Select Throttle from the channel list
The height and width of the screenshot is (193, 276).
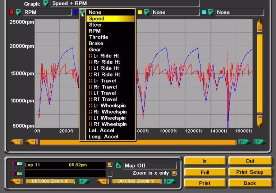[98, 37]
